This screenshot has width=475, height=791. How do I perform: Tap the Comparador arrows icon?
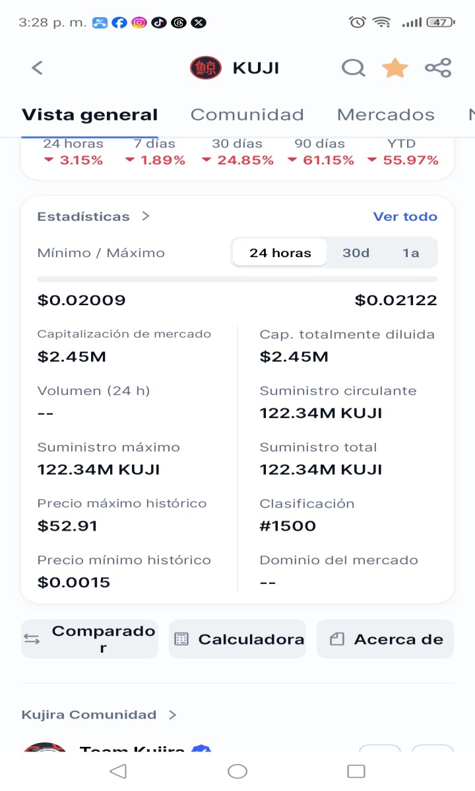(x=32, y=639)
